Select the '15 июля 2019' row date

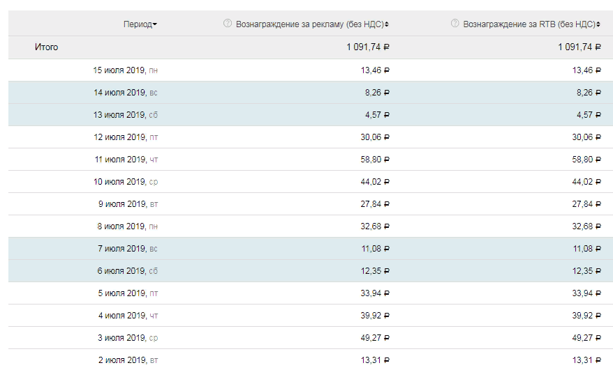pyautogui.click(x=119, y=70)
